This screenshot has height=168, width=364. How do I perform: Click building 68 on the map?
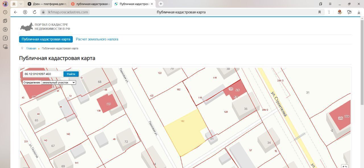click(x=100, y=82)
